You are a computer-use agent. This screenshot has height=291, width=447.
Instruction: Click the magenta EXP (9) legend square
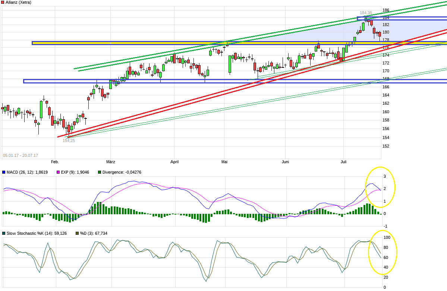click(x=58, y=172)
